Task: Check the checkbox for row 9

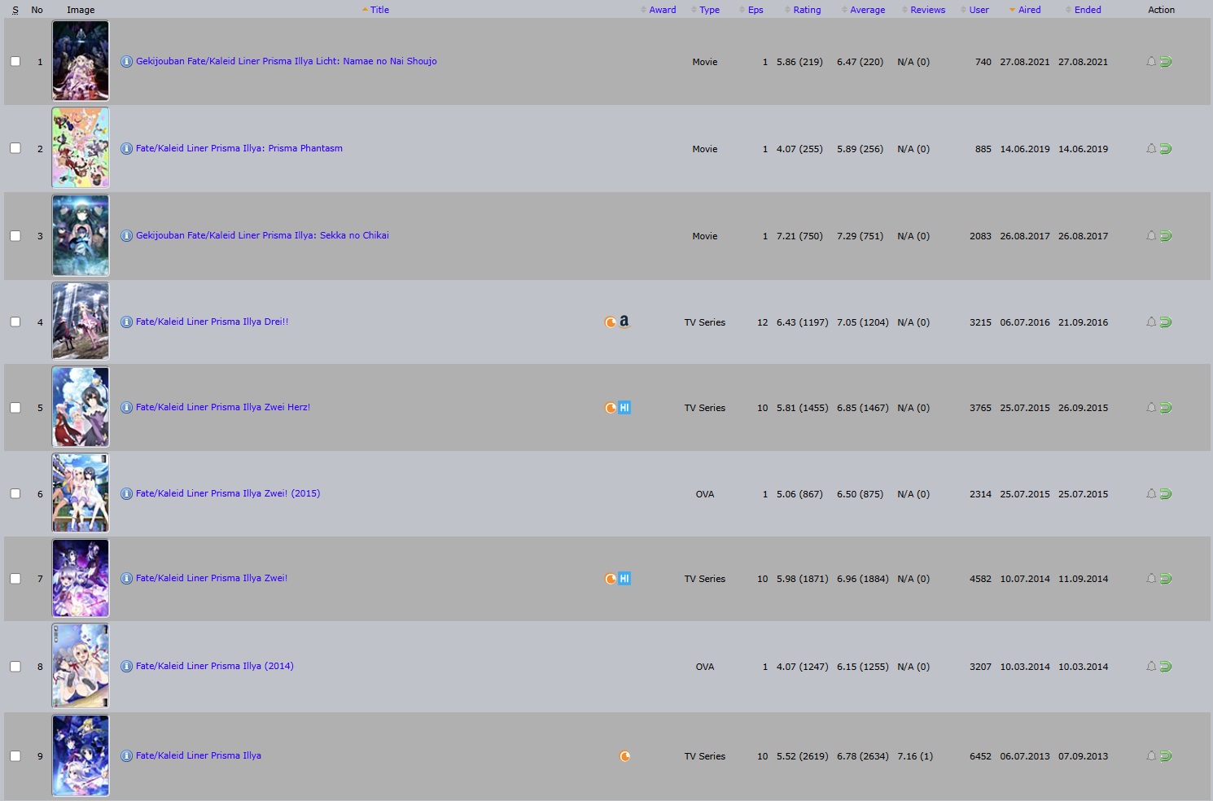Action: coord(15,755)
